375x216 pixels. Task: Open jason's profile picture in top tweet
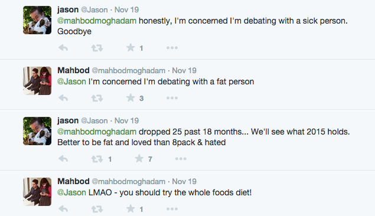coord(37,20)
